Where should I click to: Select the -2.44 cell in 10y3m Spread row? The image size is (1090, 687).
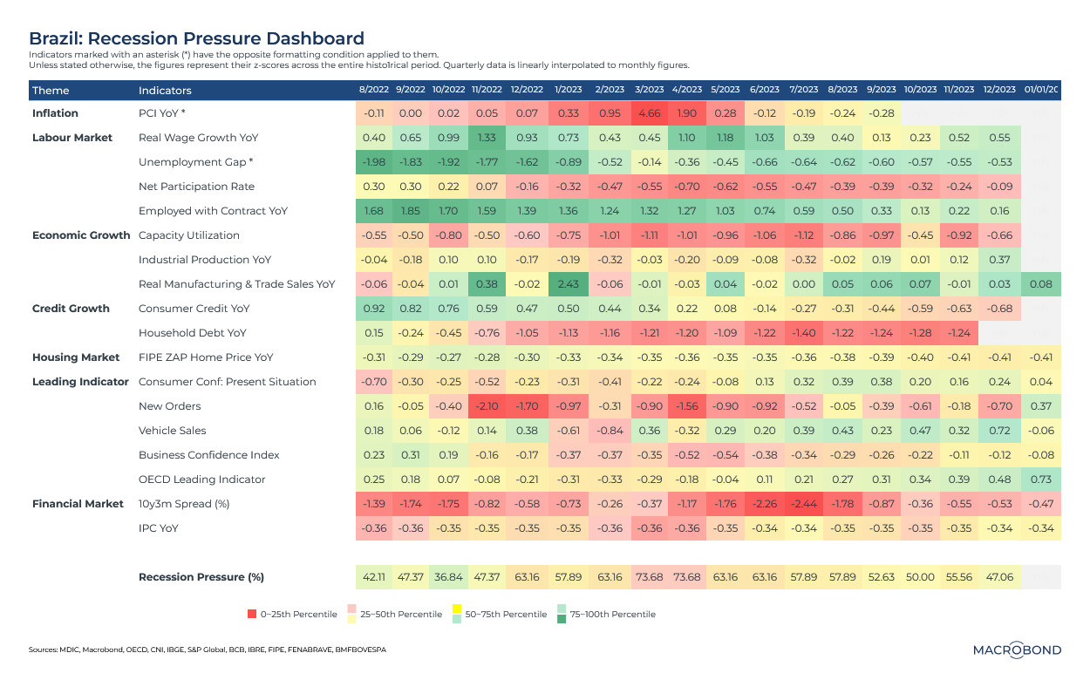(804, 504)
